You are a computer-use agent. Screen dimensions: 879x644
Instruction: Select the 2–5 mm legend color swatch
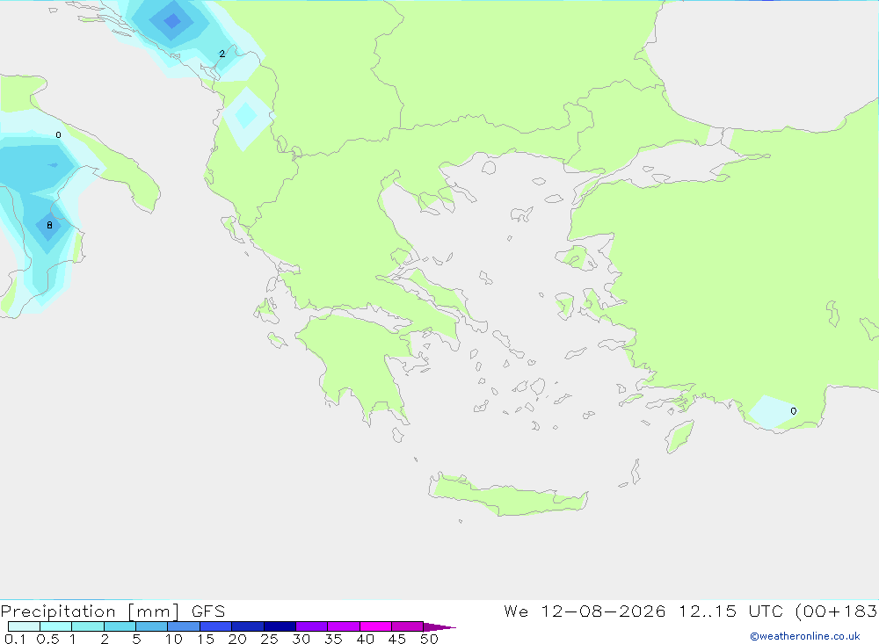120,626
